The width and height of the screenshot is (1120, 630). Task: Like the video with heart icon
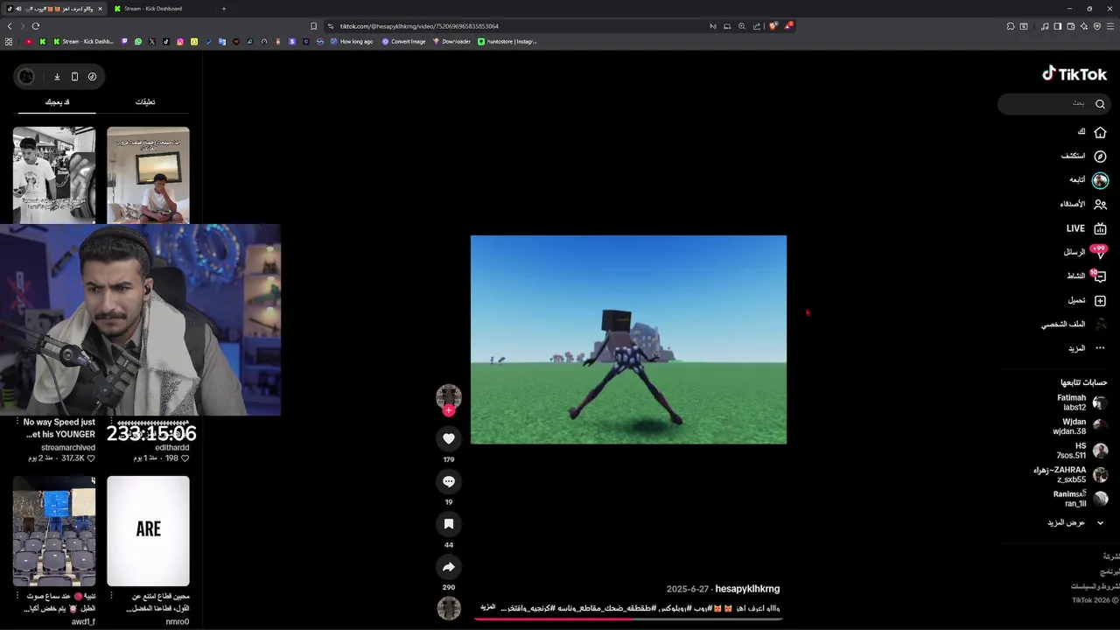pyautogui.click(x=449, y=438)
